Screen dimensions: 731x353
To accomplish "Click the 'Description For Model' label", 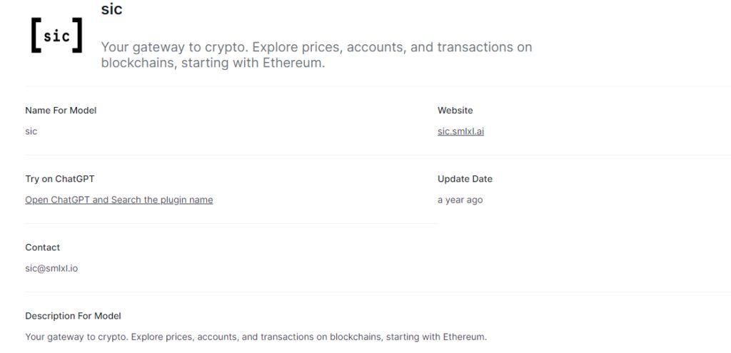I will click(x=73, y=316).
